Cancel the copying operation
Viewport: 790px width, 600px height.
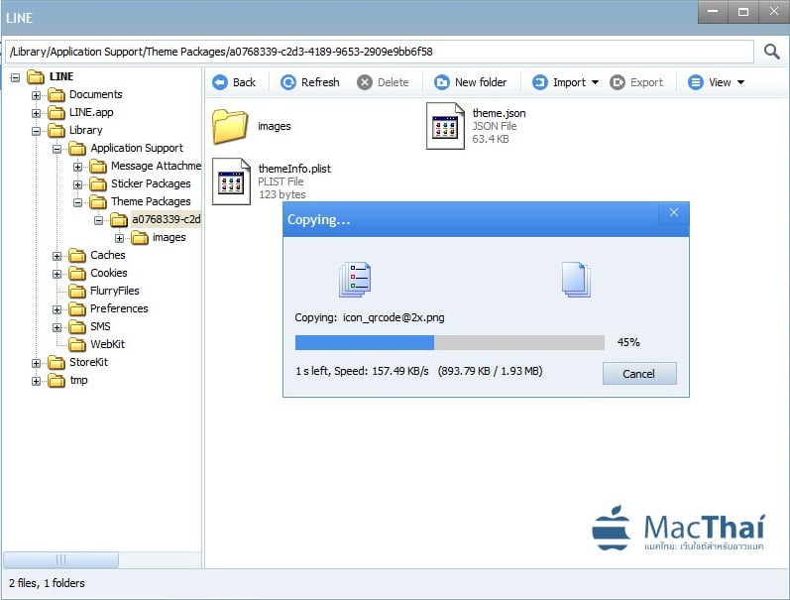point(639,374)
